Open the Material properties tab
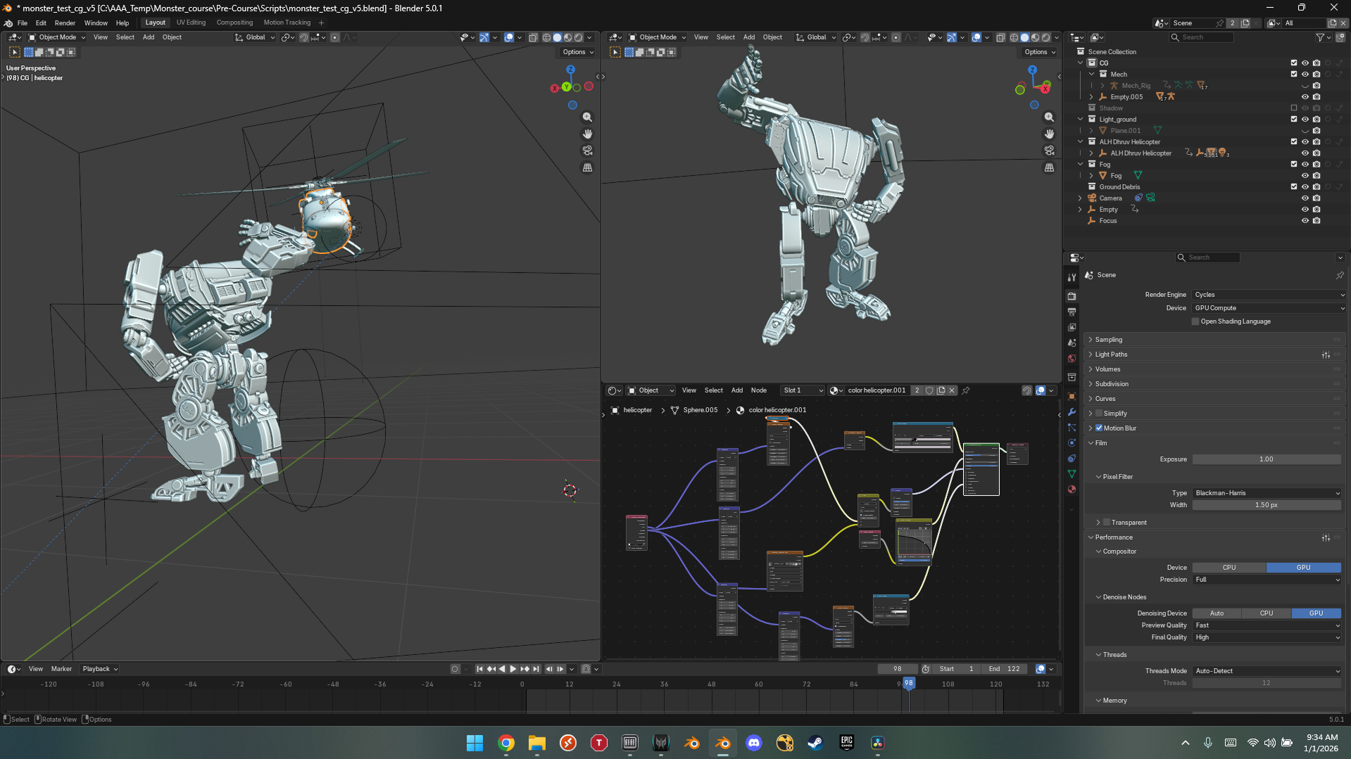Image resolution: width=1351 pixels, height=759 pixels. [x=1072, y=490]
